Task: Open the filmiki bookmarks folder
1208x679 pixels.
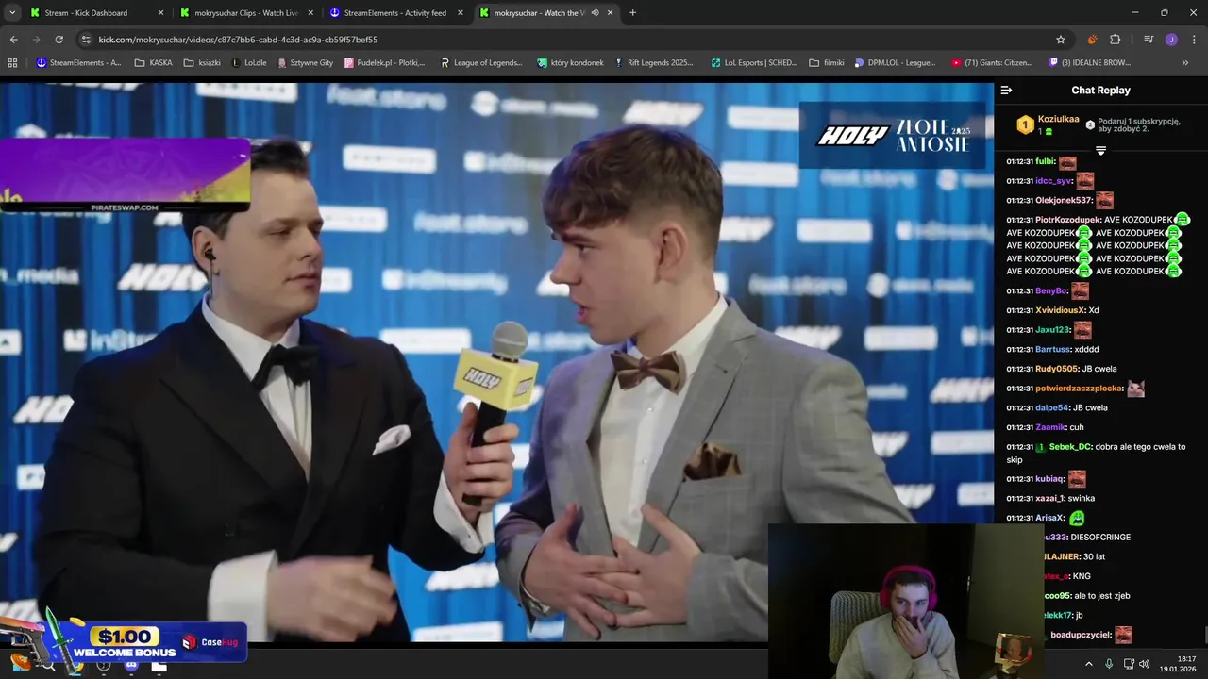Action: coord(827,63)
